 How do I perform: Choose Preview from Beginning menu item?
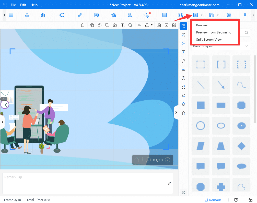[214, 32]
